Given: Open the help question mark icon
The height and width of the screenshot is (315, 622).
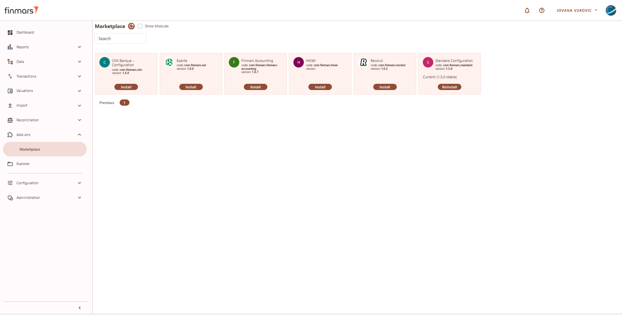Looking at the screenshot, I should click(542, 10).
